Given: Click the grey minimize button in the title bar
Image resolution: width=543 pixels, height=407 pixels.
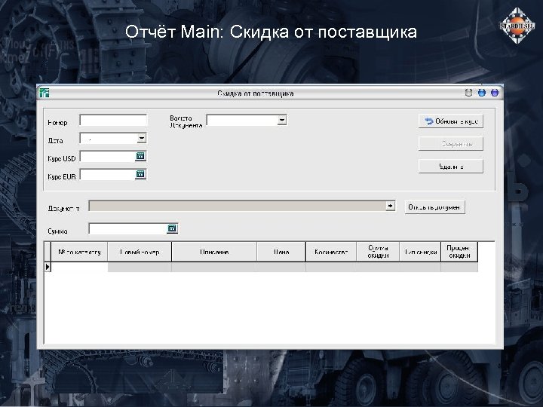Looking at the screenshot, I should tap(468, 93).
